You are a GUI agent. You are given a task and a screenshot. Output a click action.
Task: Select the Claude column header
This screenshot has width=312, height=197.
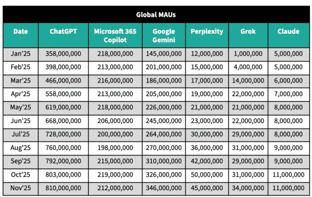[x=288, y=31]
